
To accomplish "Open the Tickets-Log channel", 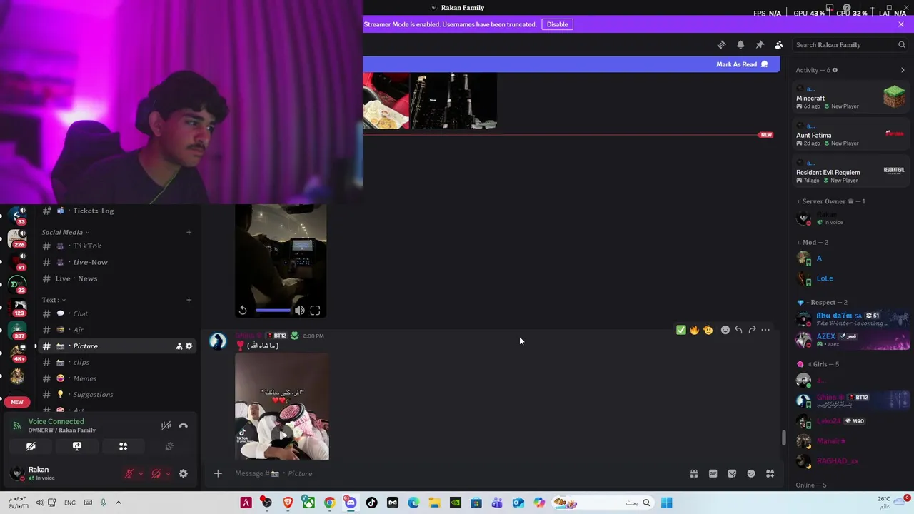I will pyautogui.click(x=118, y=211).
